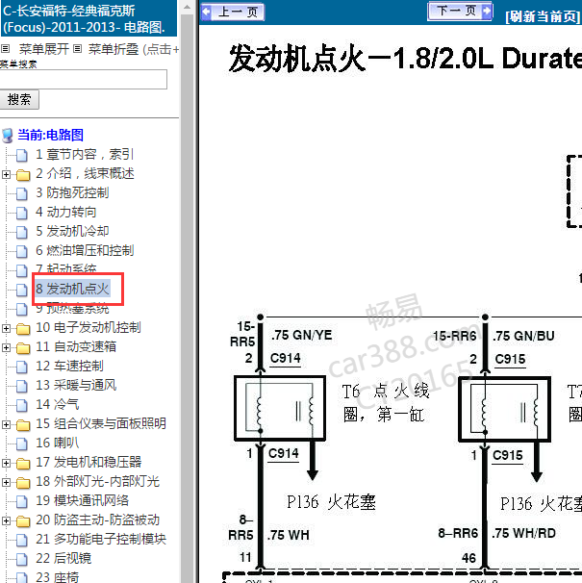Image resolution: width=582 pixels, height=583 pixels.
Task: Click page icon of 22 后视镜
Action: pyautogui.click(x=22, y=560)
